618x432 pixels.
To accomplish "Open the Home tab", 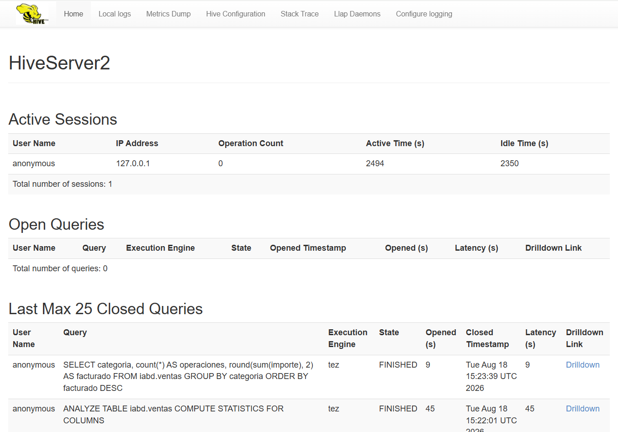I will (74, 14).
